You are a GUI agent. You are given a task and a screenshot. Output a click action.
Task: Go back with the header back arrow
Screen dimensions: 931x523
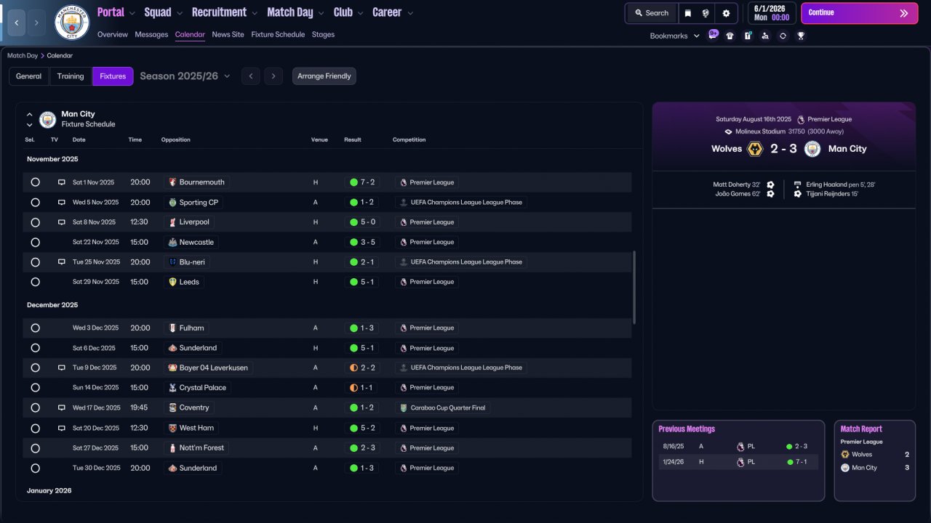pyautogui.click(x=16, y=23)
